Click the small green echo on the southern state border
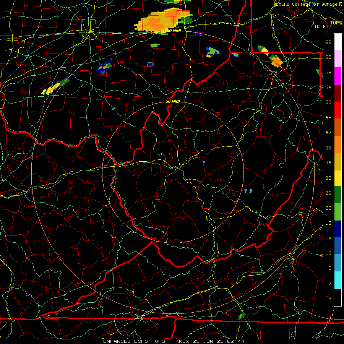This screenshot has height=344, width=344. 241,316
